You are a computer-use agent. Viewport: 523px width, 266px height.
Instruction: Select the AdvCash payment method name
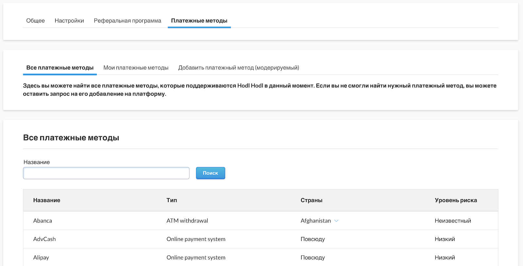click(x=44, y=239)
